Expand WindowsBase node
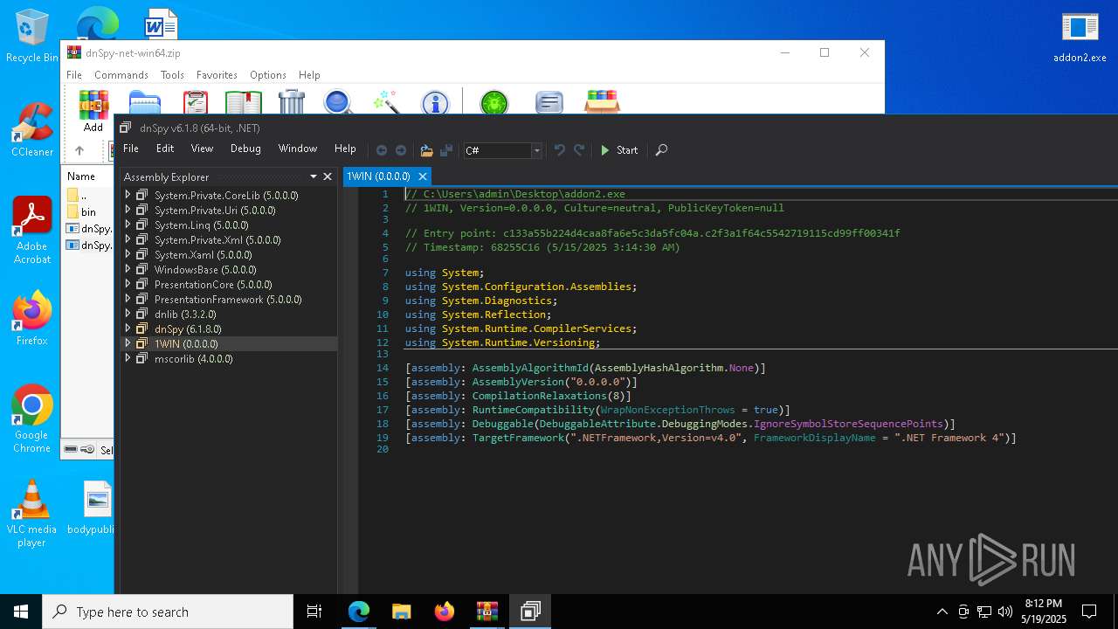The image size is (1118, 629). [128, 269]
